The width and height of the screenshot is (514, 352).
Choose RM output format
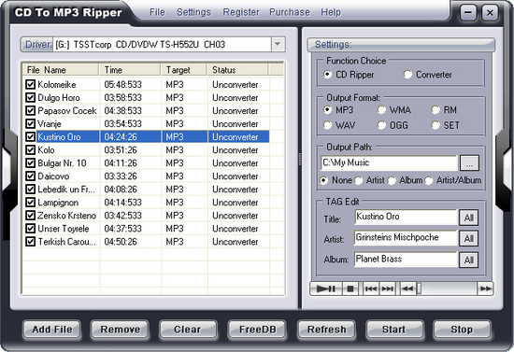point(435,109)
